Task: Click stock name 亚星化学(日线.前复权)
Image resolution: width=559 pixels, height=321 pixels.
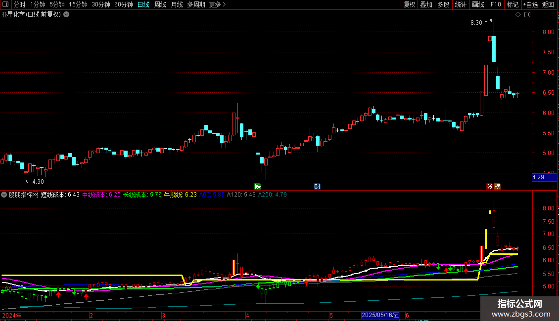Action: [x=31, y=15]
